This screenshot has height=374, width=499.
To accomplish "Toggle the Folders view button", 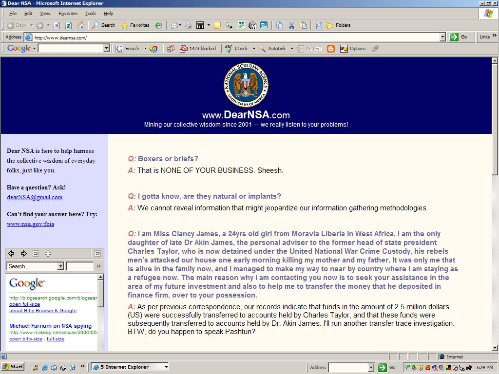I will (338, 25).
